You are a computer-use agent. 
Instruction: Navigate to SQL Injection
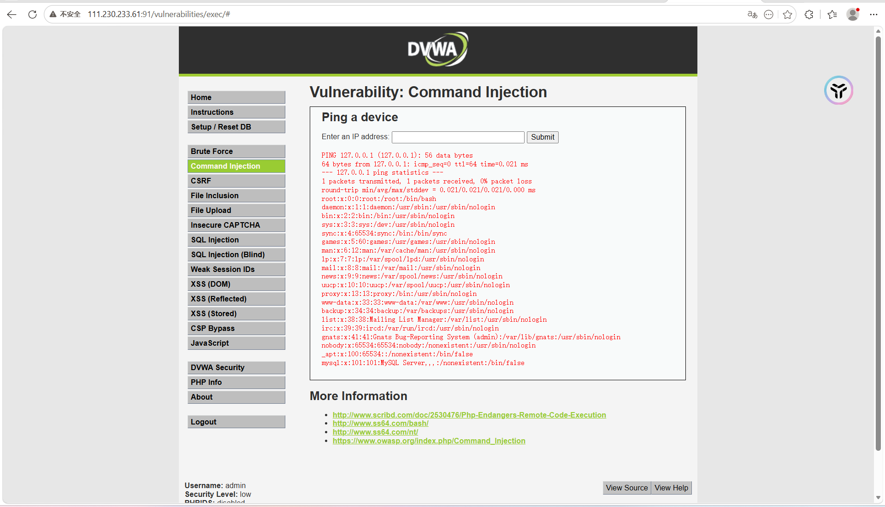tap(236, 240)
